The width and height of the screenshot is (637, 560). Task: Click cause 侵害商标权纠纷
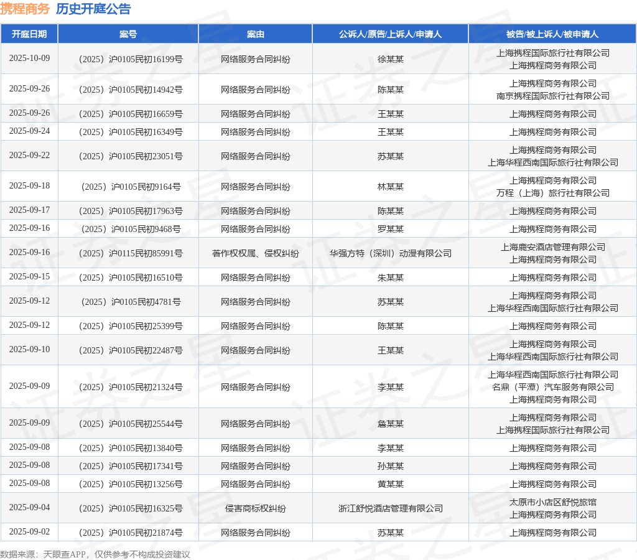coord(256,509)
